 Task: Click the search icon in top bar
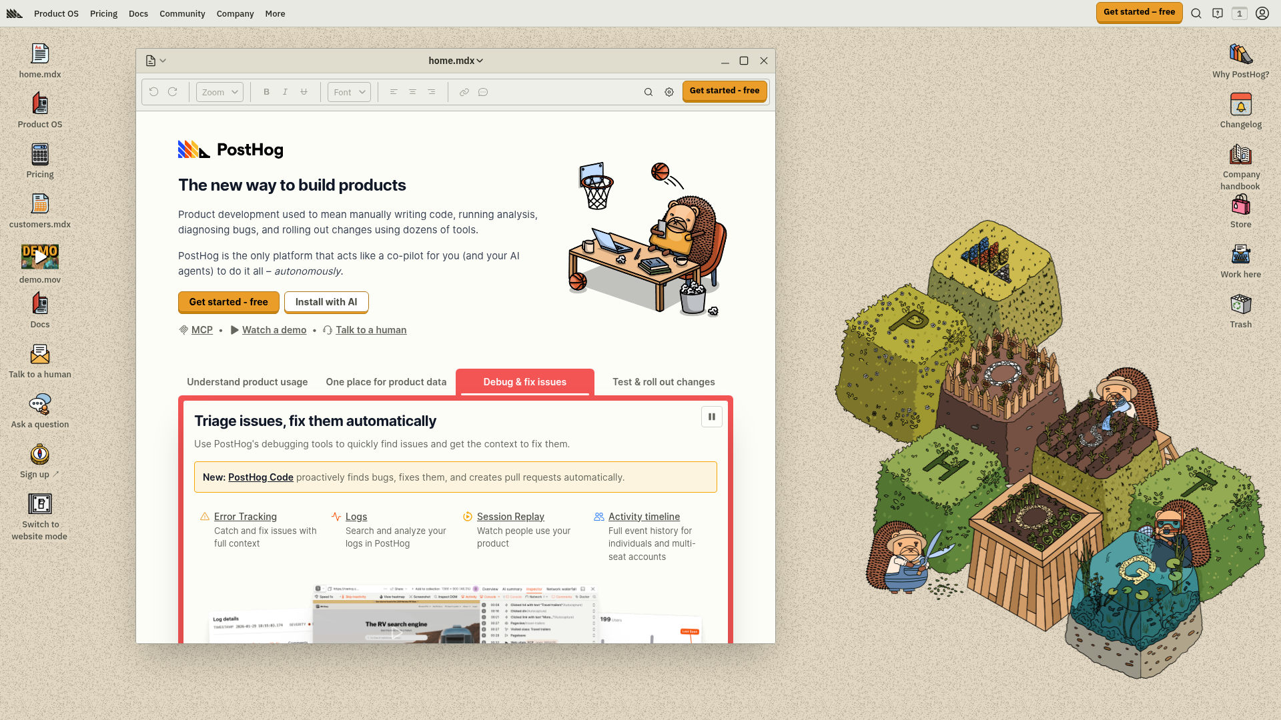[1196, 13]
